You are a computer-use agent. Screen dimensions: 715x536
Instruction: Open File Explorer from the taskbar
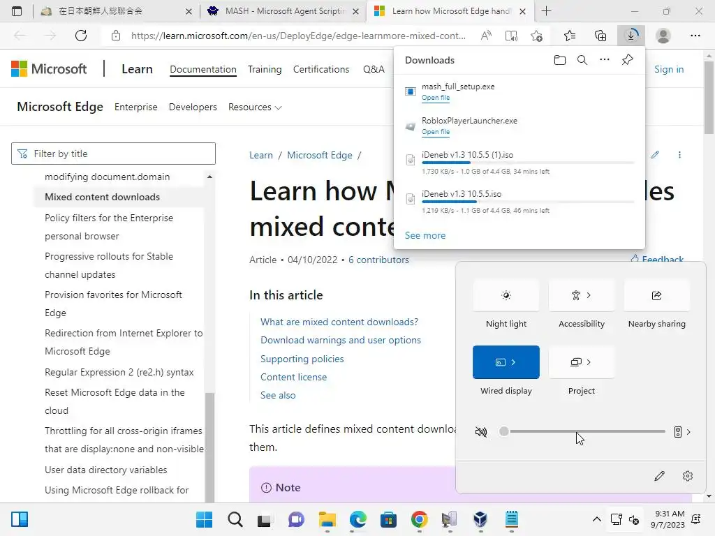(x=327, y=519)
